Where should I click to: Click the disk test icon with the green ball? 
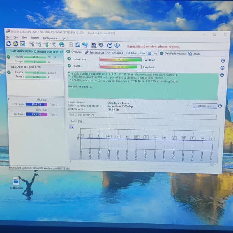pos(47,44)
